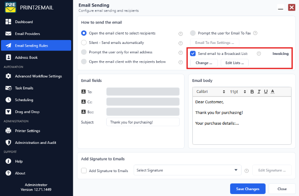This screenshot has width=299, height=196.
Task: Click help icon next to Broadcast List
Action: (x=259, y=54)
